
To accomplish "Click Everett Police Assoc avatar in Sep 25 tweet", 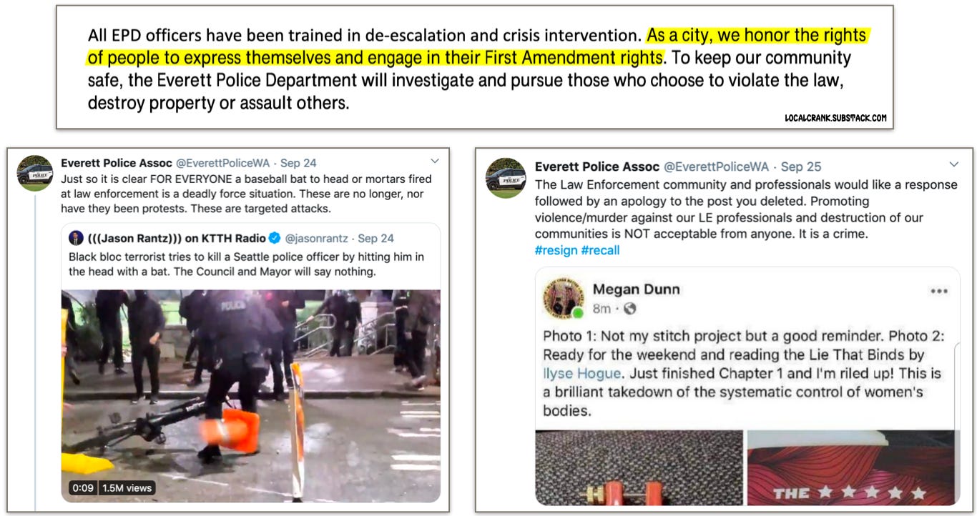I will coord(506,178).
